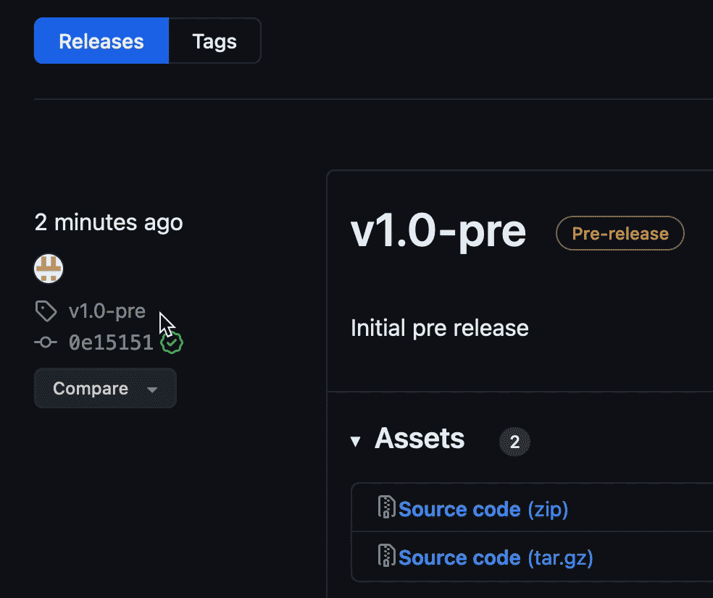Download Source code (tar.gz)
Image resolution: width=713 pixels, height=598 pixels.
[x=493, y=557]
